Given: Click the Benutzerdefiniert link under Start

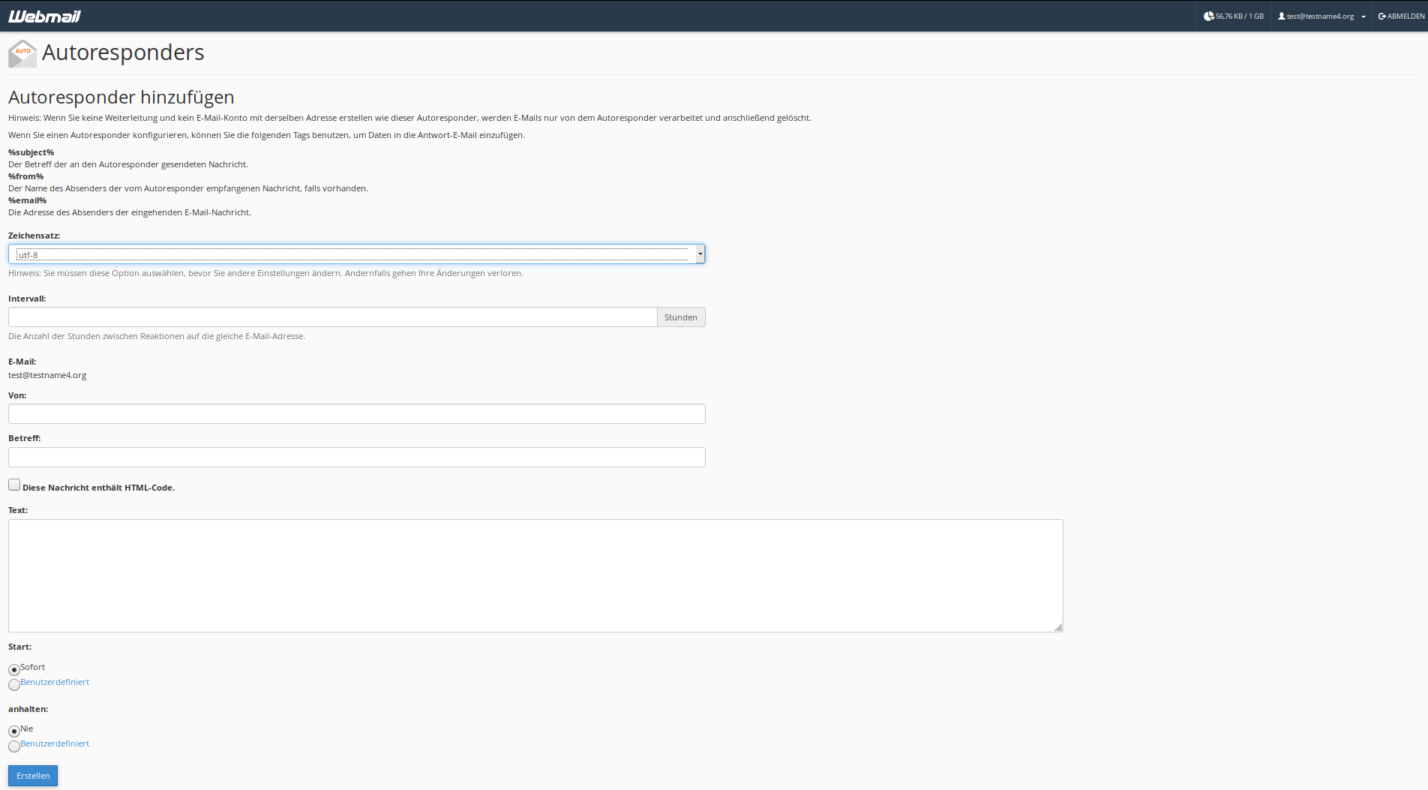Looking at the screenshot, I should (x=55, y=682).
